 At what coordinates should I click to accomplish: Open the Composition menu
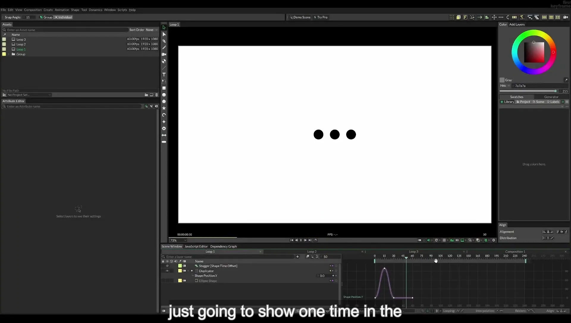click(x=33, y=10)
